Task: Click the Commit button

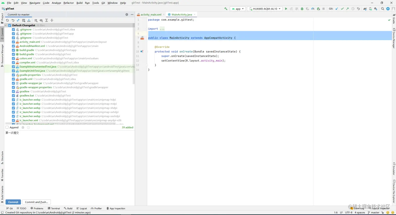Action: pos(13,202)
